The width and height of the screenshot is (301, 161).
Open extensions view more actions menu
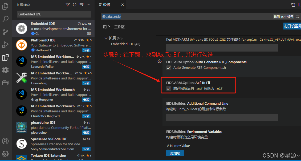point(88,5)
